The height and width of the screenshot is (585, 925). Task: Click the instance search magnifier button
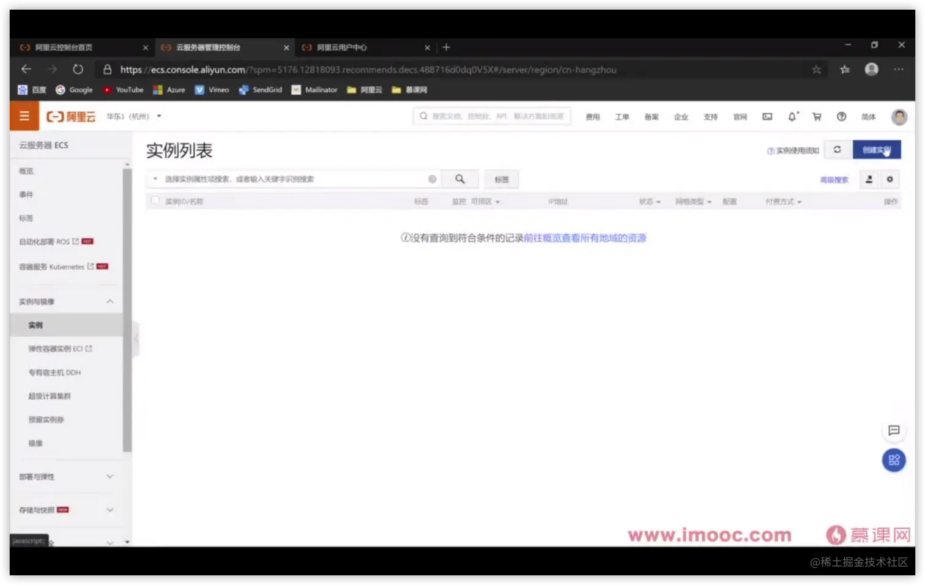click(460, 179)
